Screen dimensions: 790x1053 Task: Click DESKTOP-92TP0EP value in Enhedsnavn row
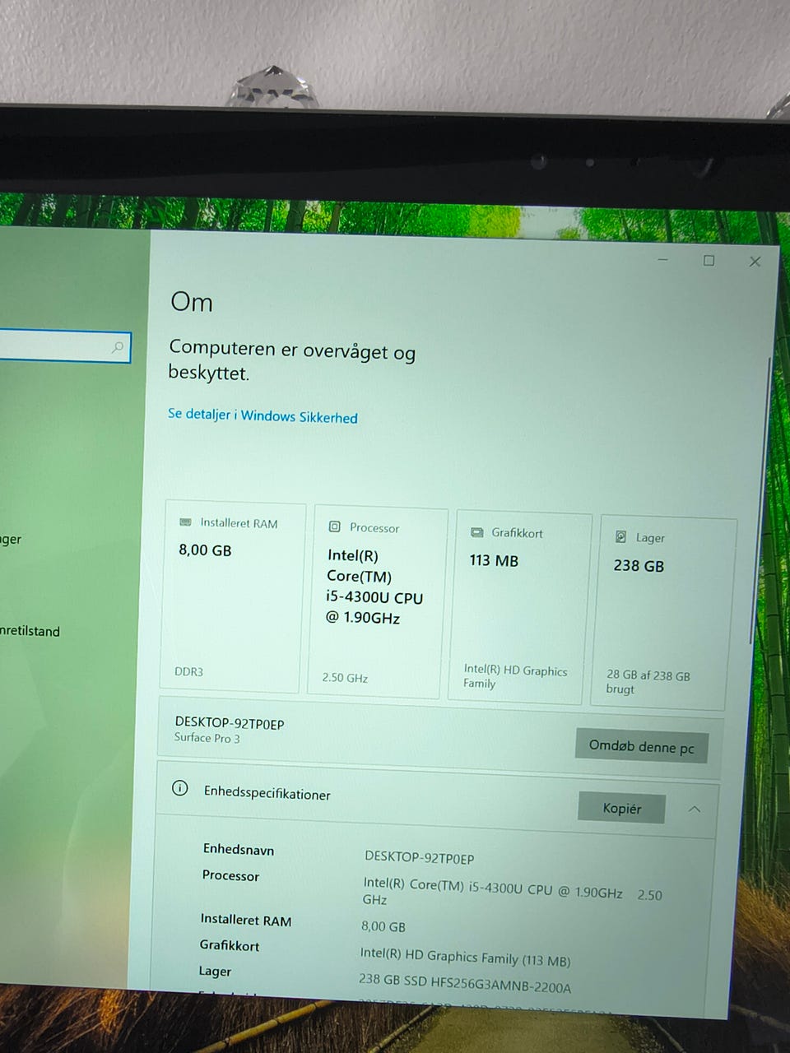pyautogui.click(x=419, y=857)
